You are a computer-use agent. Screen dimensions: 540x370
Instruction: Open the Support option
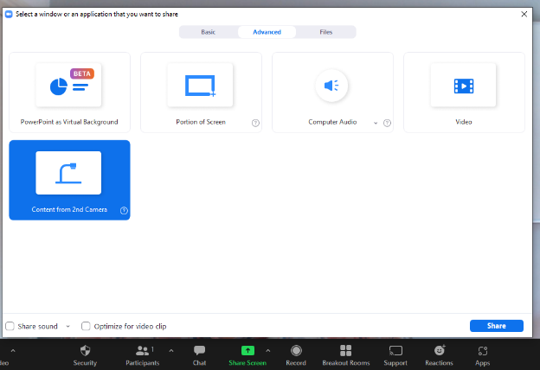tap(395, 355)
